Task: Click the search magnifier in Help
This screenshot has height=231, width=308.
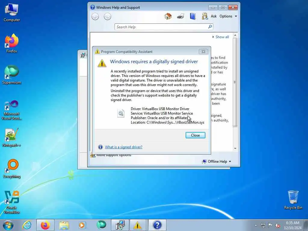Action: coord(210,27)
